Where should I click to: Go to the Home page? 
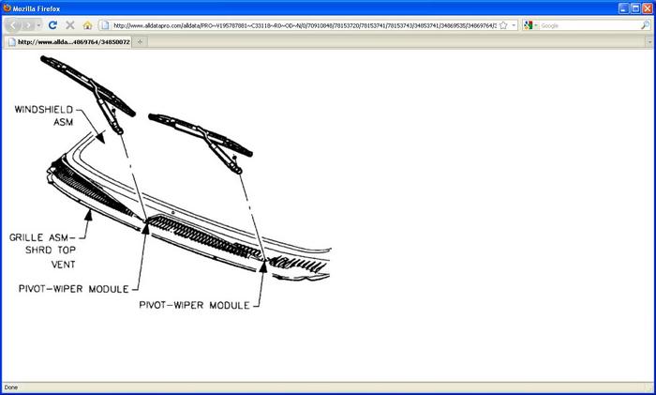click(87, 25)
